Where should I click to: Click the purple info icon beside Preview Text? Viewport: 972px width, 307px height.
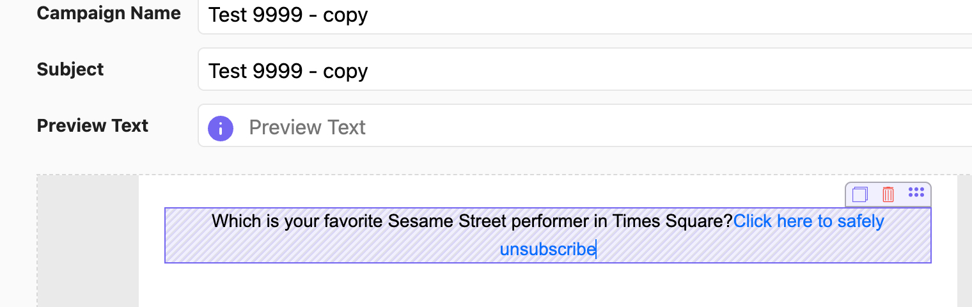(221, 129)
